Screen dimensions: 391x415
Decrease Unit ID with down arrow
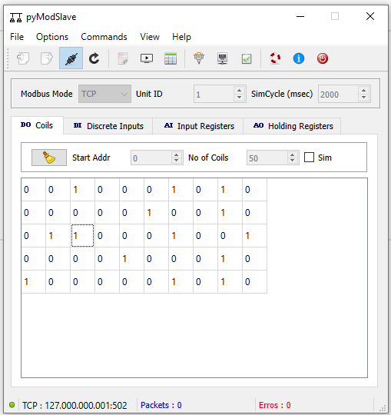pos(239,97)
